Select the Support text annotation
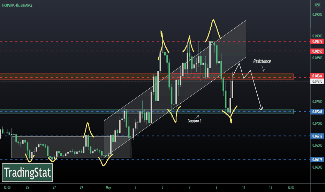325x192 pixels. pyautogui.click(x=195, y=121)
